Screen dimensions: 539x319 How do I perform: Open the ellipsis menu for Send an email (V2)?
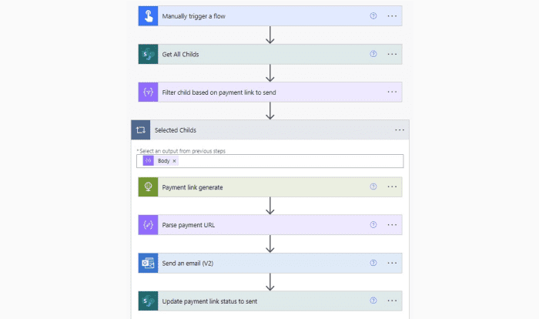(x=392, y=263)
